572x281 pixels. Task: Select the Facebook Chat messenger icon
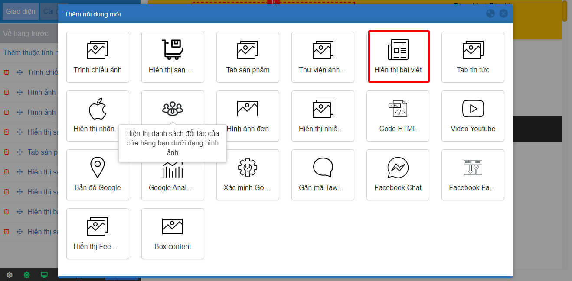coord(398,168)
